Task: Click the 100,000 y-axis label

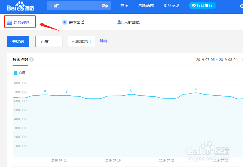Action: pos(20,146)
